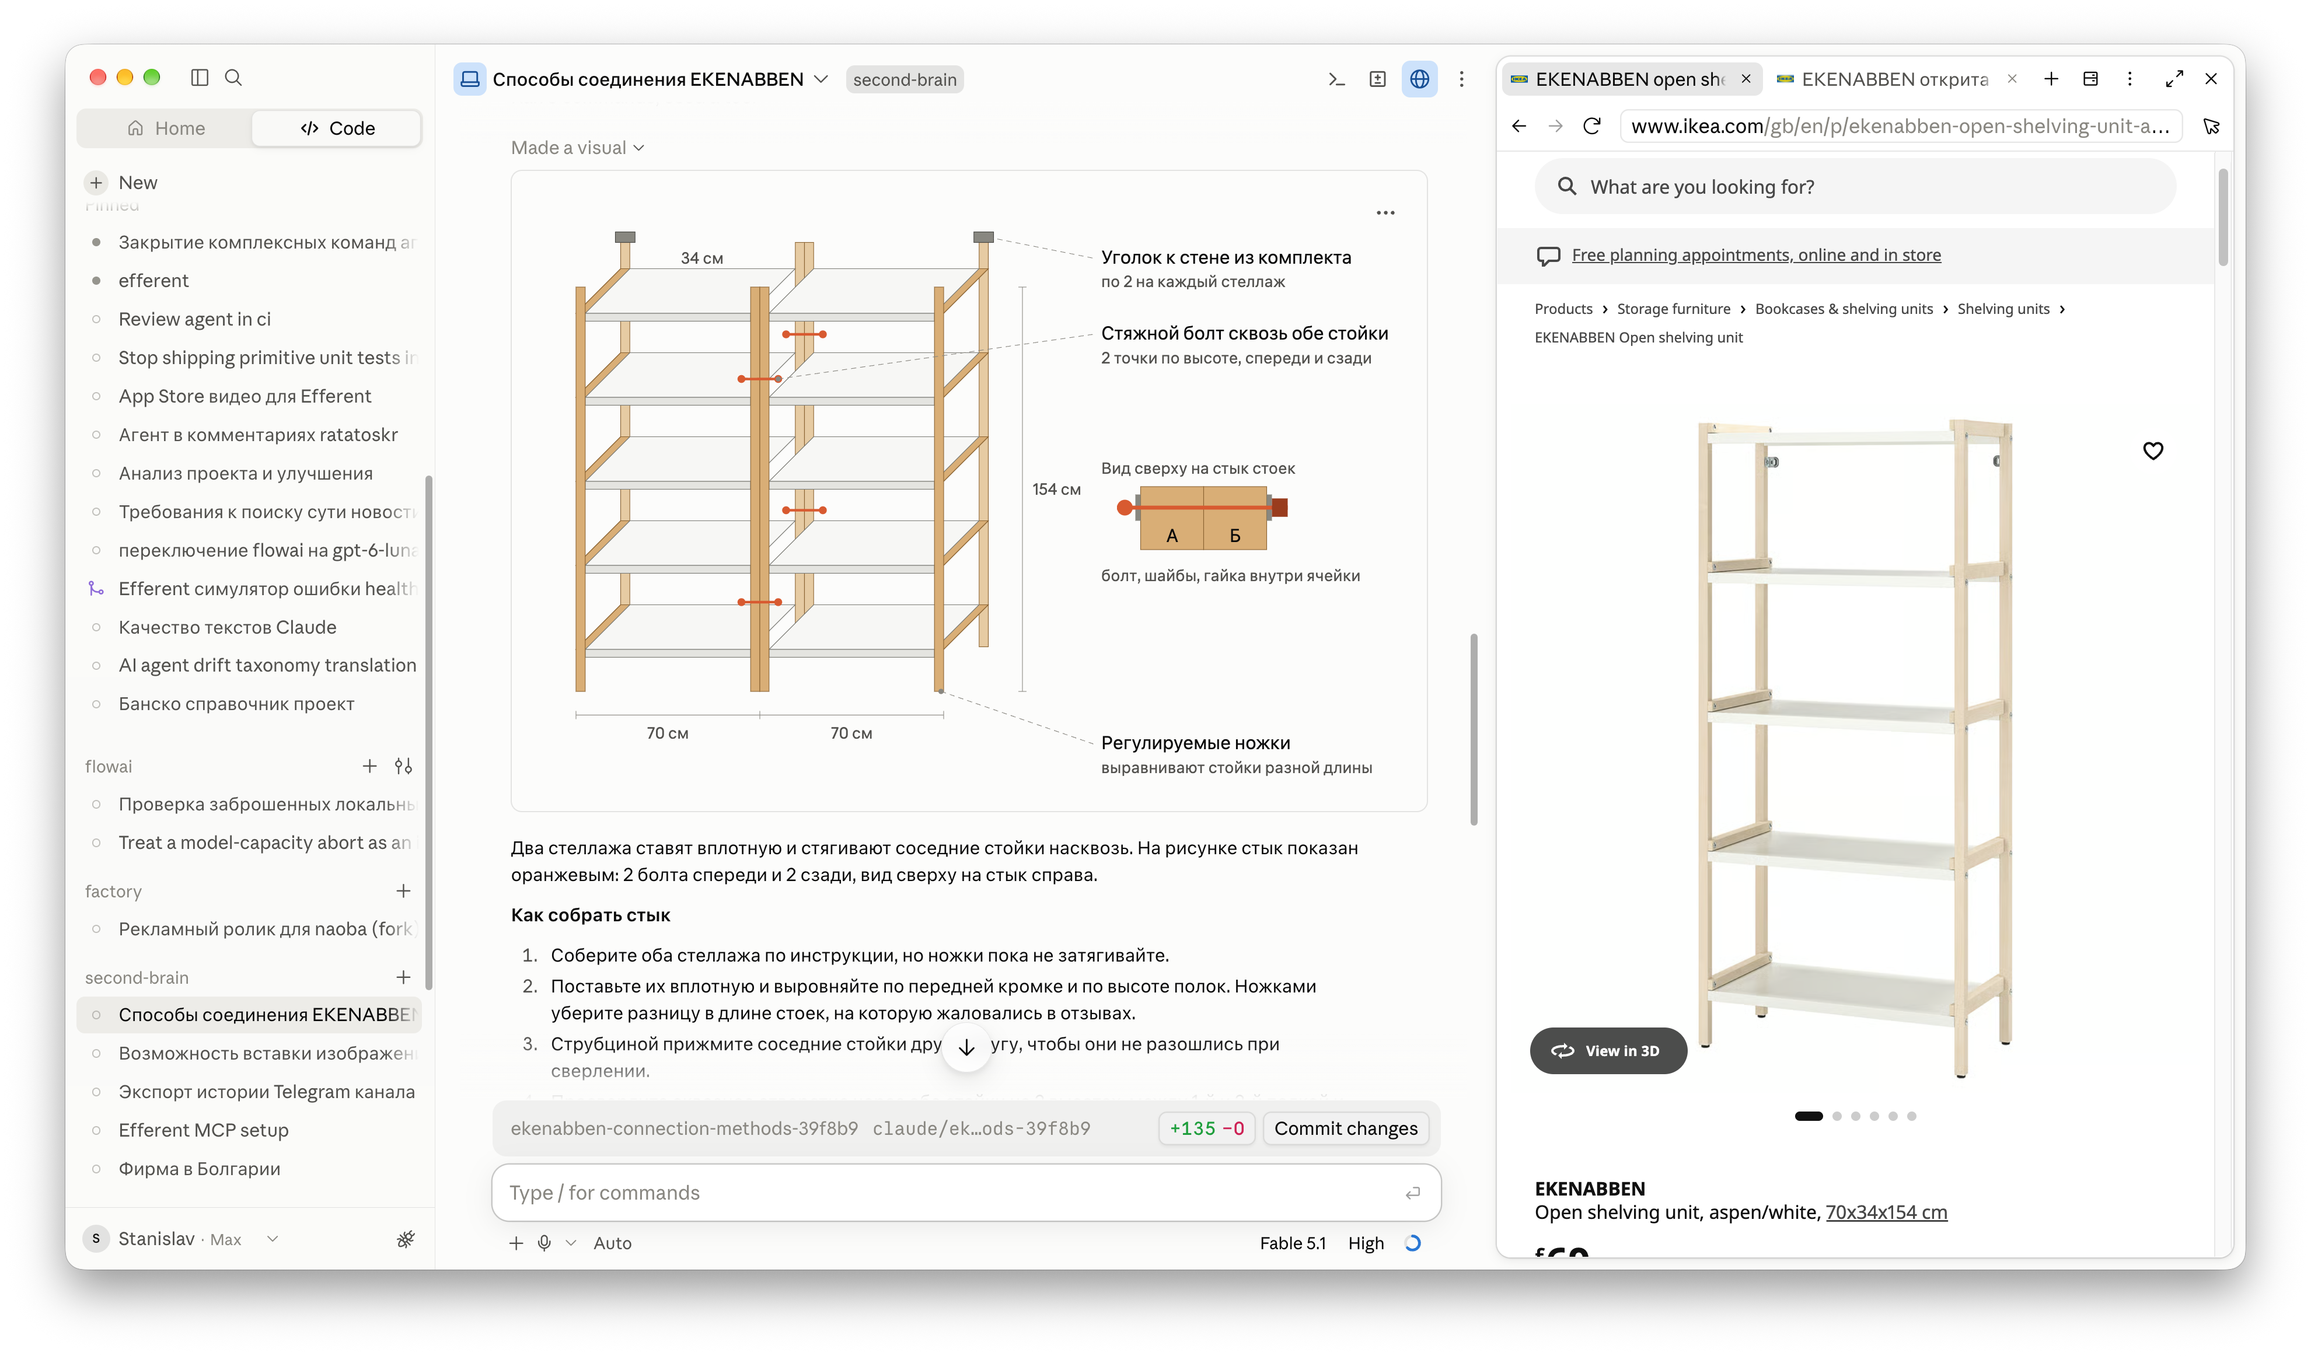The image size is (2311, 1356).
Task: Switch to the Home tab
Action: coord(165,128)
